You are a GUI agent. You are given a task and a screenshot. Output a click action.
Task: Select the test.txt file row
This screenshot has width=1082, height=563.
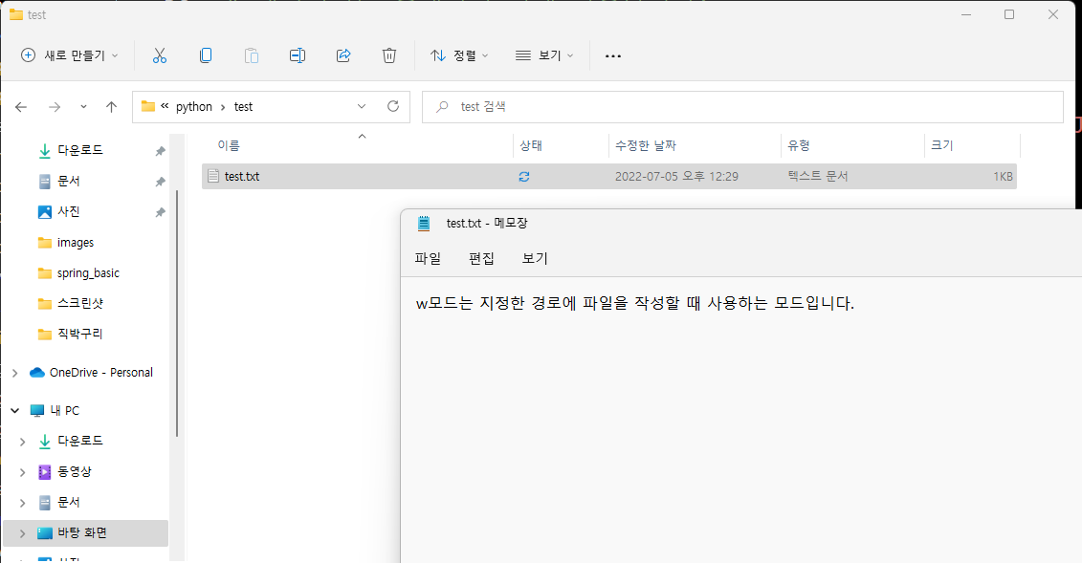tap(609, 177)
